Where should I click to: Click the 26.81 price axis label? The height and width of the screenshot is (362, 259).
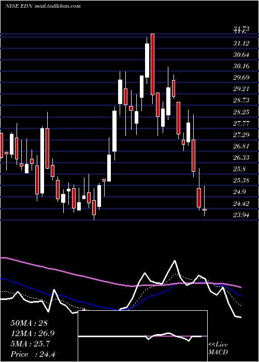click(241, 146)
